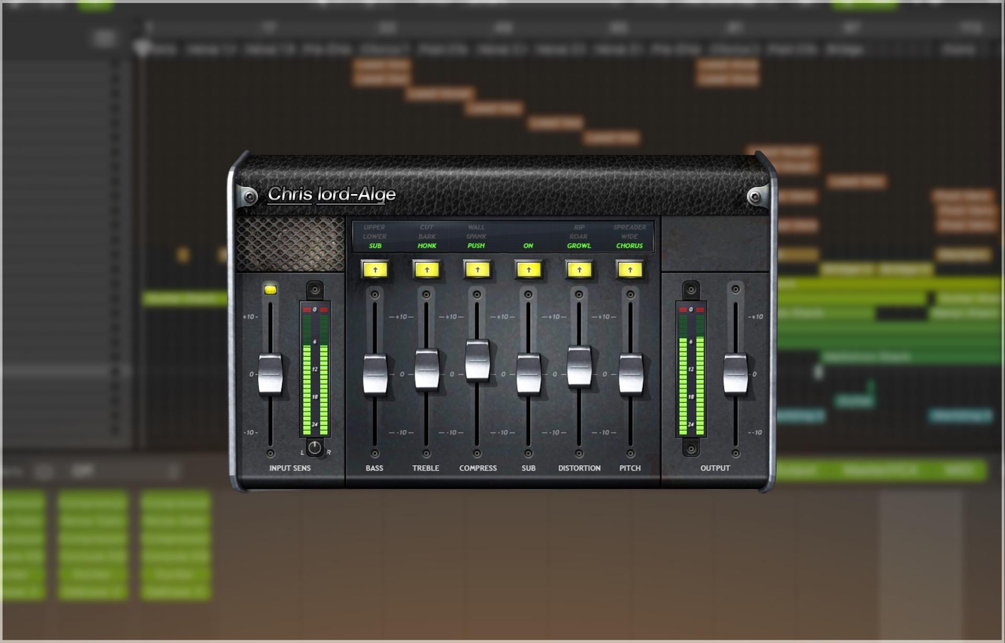Click the OUTPUT label below fader
The width and height of the screenshot is (1005, 643).
pyautogui.click(x=715, y=468)
